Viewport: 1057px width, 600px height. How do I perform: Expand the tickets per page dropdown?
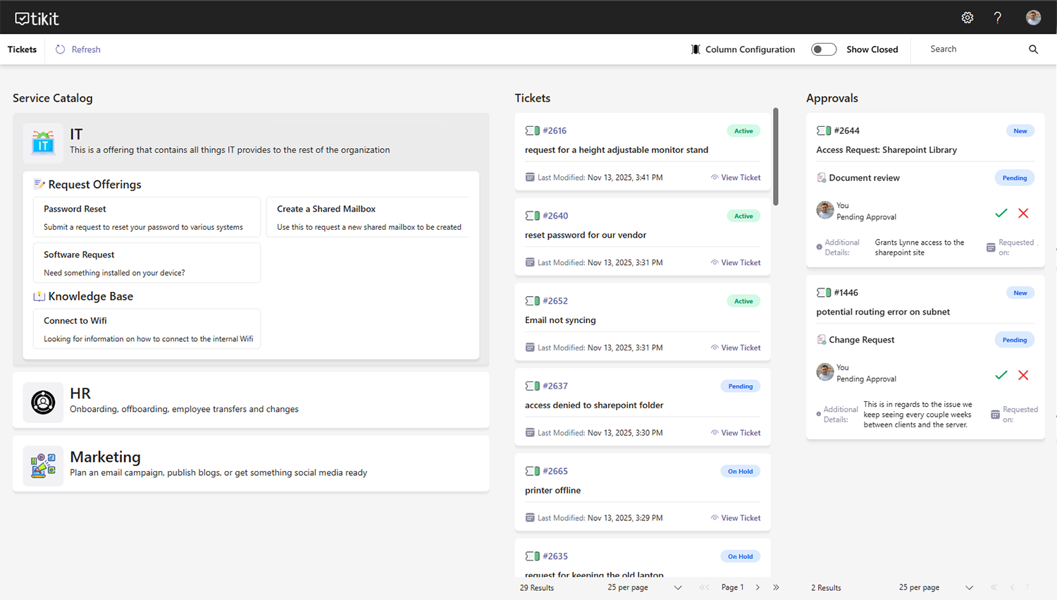pyautogui.click(x=677, y=587)
